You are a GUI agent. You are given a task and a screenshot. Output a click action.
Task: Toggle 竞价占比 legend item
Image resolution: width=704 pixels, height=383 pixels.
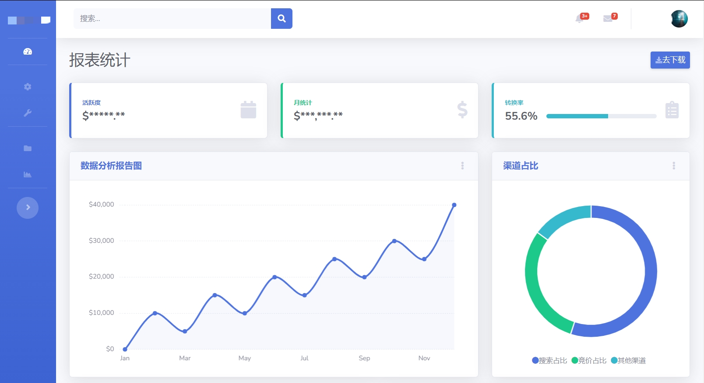click(x=589, y=360)
